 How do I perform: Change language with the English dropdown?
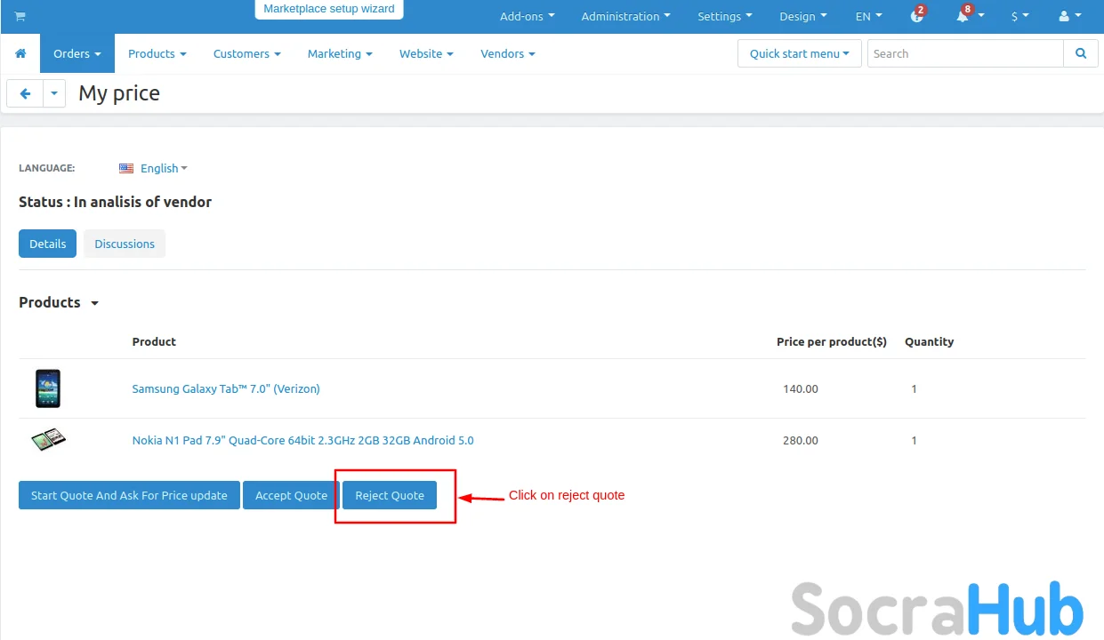(164, 168)
